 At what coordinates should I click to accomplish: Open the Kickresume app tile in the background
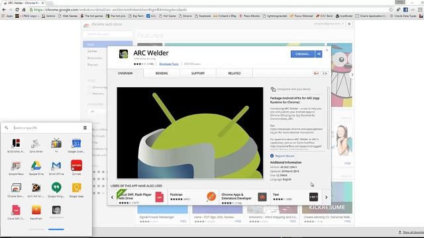[327, 202]
